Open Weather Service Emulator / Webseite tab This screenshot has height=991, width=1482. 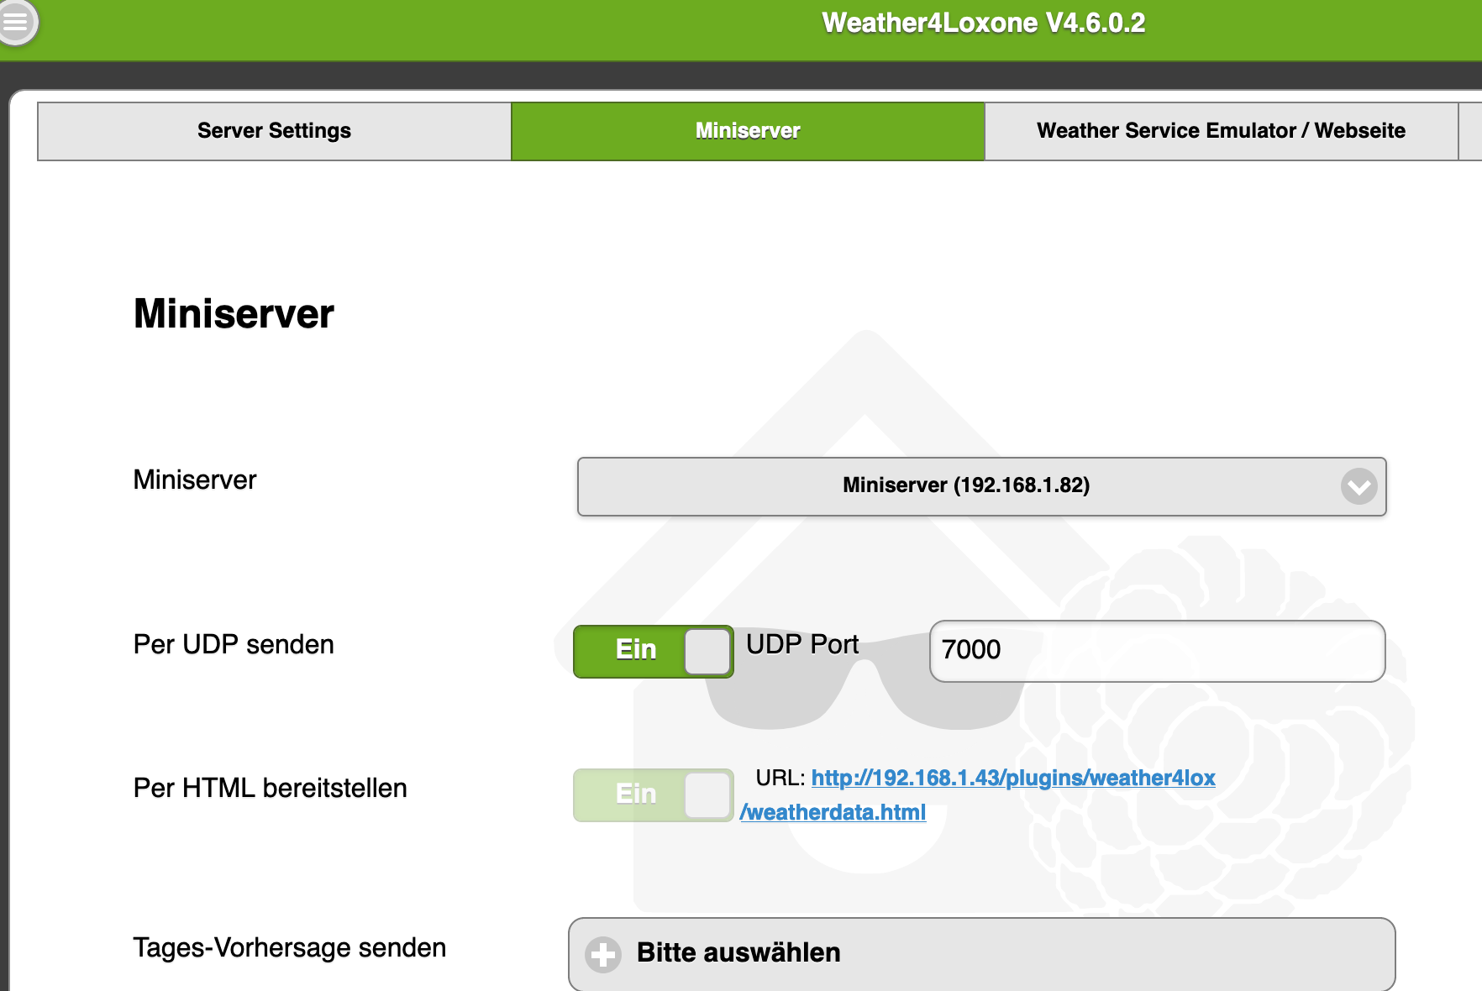pyautogui.click(x=1221, y=131)
